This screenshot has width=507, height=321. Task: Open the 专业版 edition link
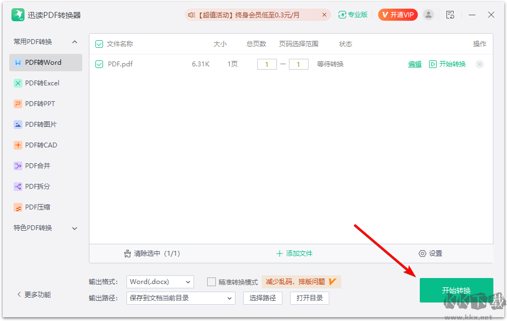(x=353, y=15)
